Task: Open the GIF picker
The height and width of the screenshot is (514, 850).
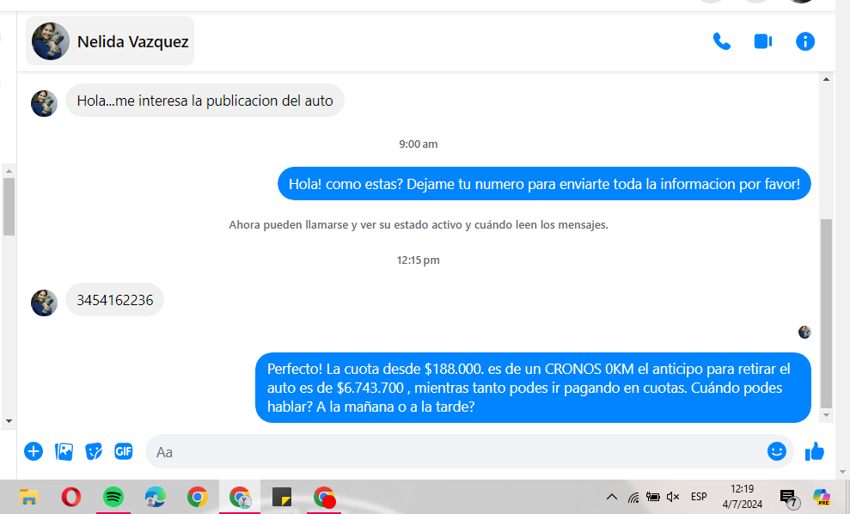Action: tap(124, 451)
